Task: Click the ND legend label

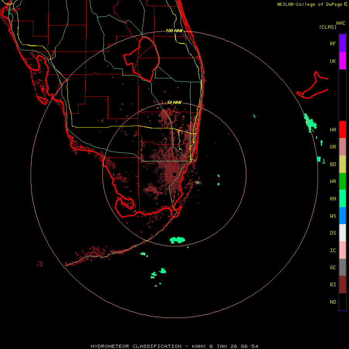Action: pyautogui.click(x=333, y=302)
